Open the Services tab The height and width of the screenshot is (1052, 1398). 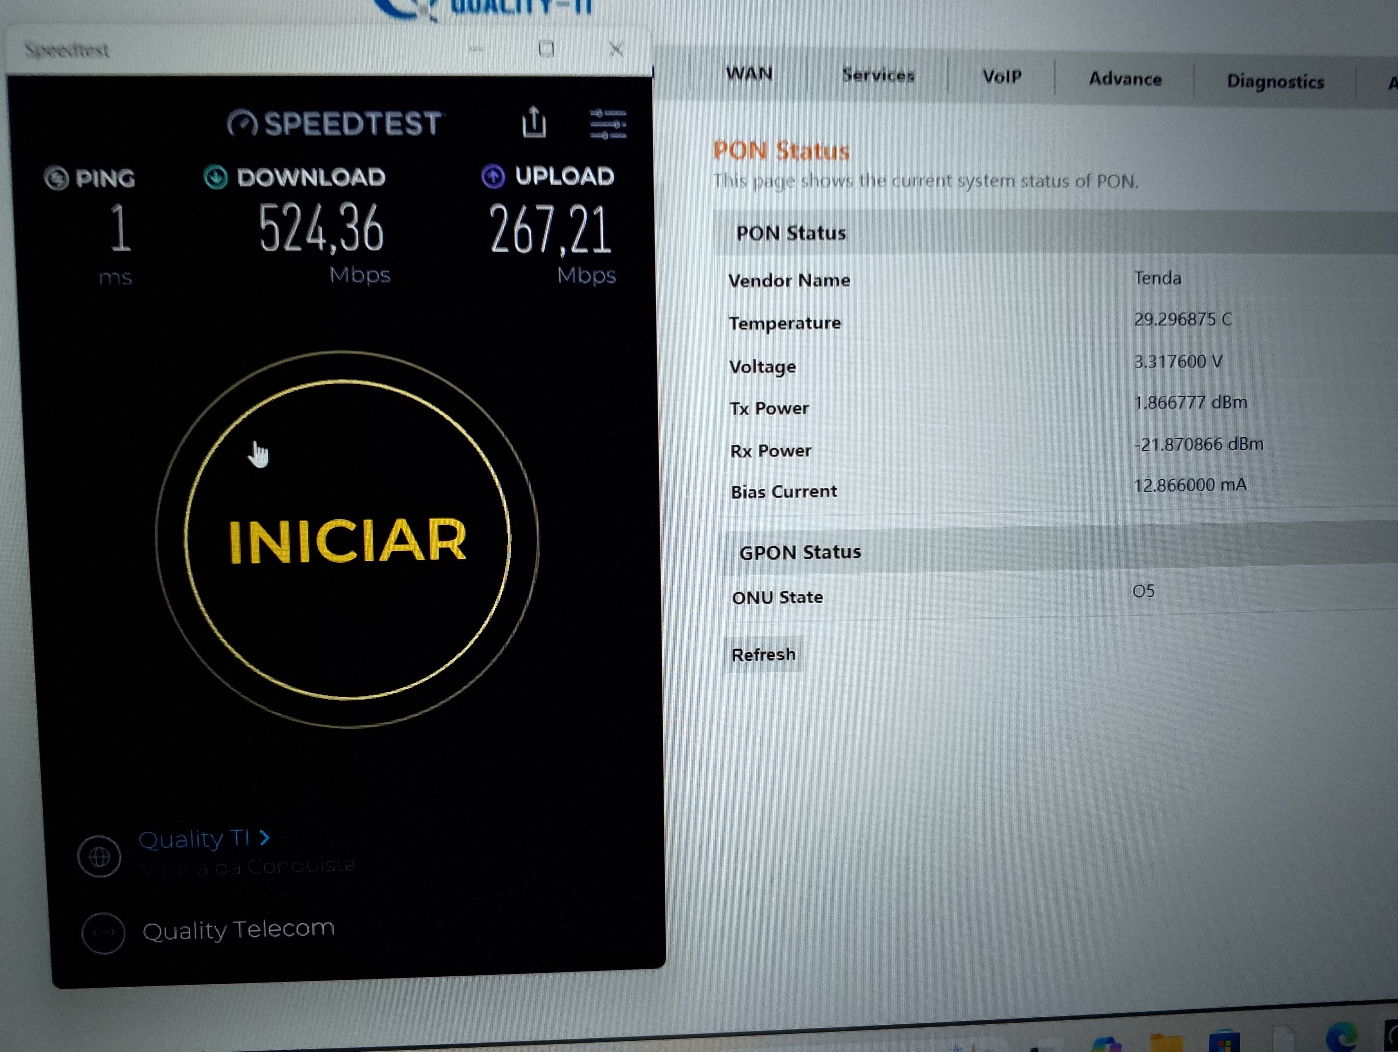click(x=878, y=76)
